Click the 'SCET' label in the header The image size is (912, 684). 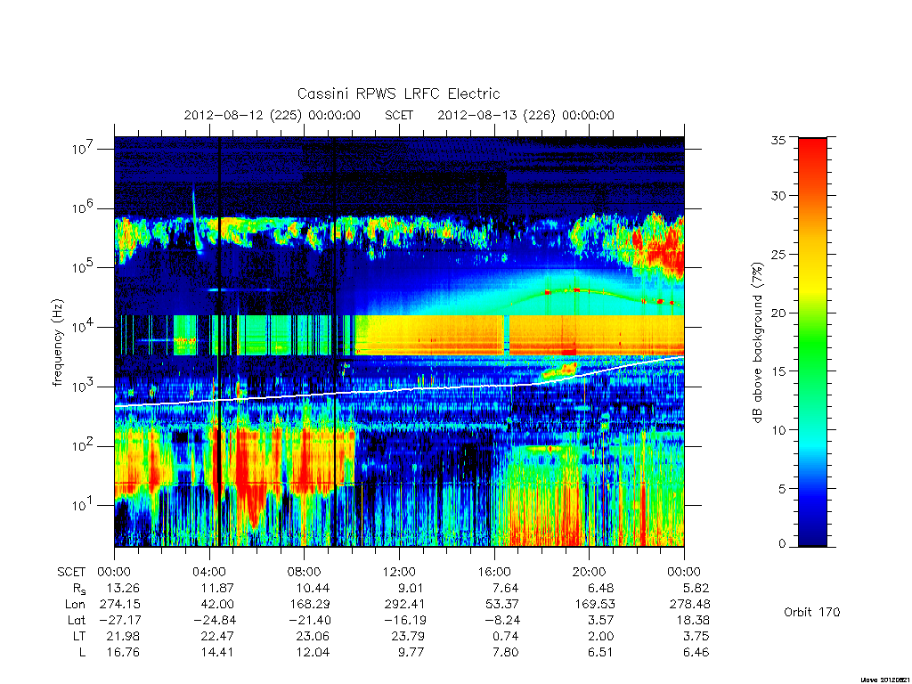point(399,115)
